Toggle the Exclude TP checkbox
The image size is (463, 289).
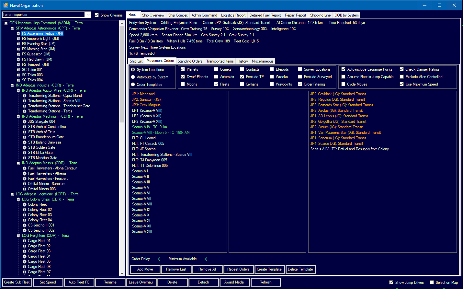[242, 77]
